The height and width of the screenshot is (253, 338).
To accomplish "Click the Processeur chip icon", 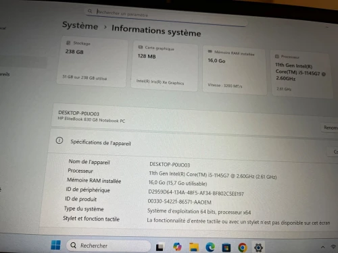I will (x=276, y=56).
